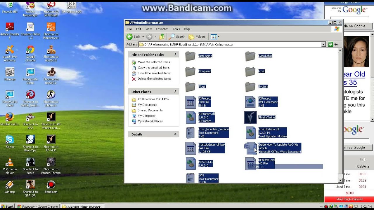
Task: Select the Plugin folder icon
Action: tap(190, 87)
